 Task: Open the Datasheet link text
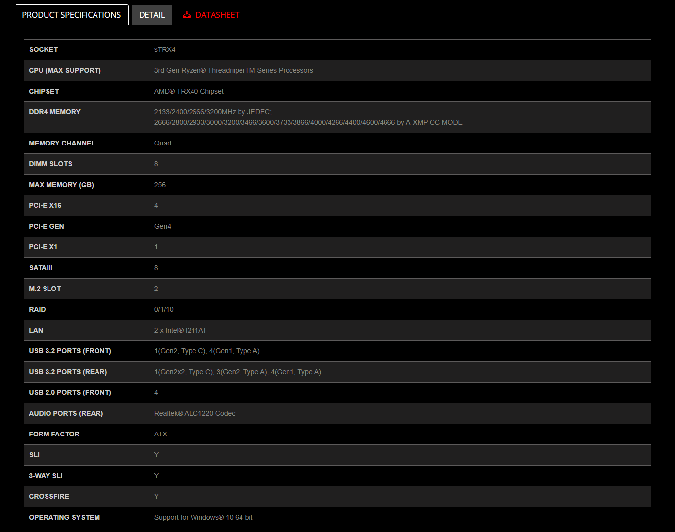click(217, 15)
